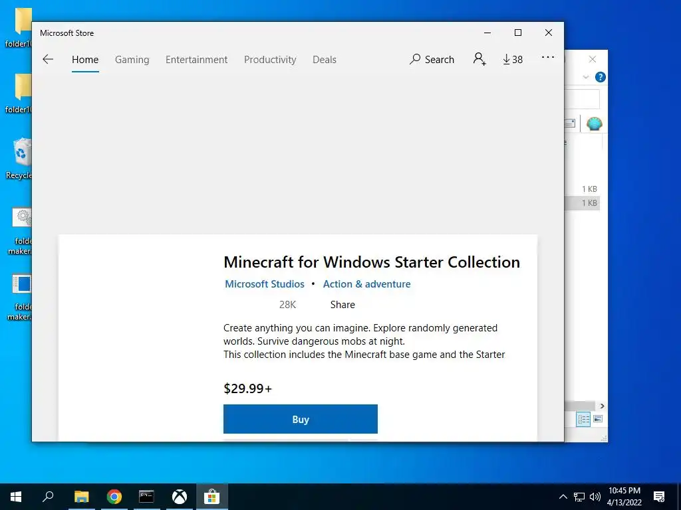Screen dimensions: 681x510
Task: Open the Xbox app from the taskbar
Action: [x=180, y=497]
